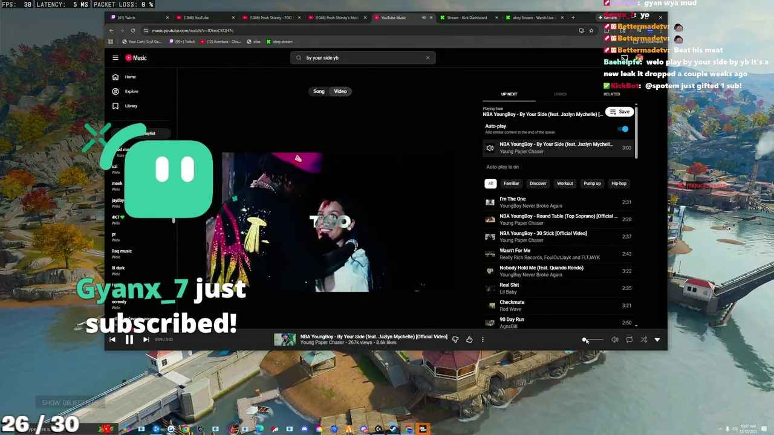Open the RELATED tab

[611, 94]
